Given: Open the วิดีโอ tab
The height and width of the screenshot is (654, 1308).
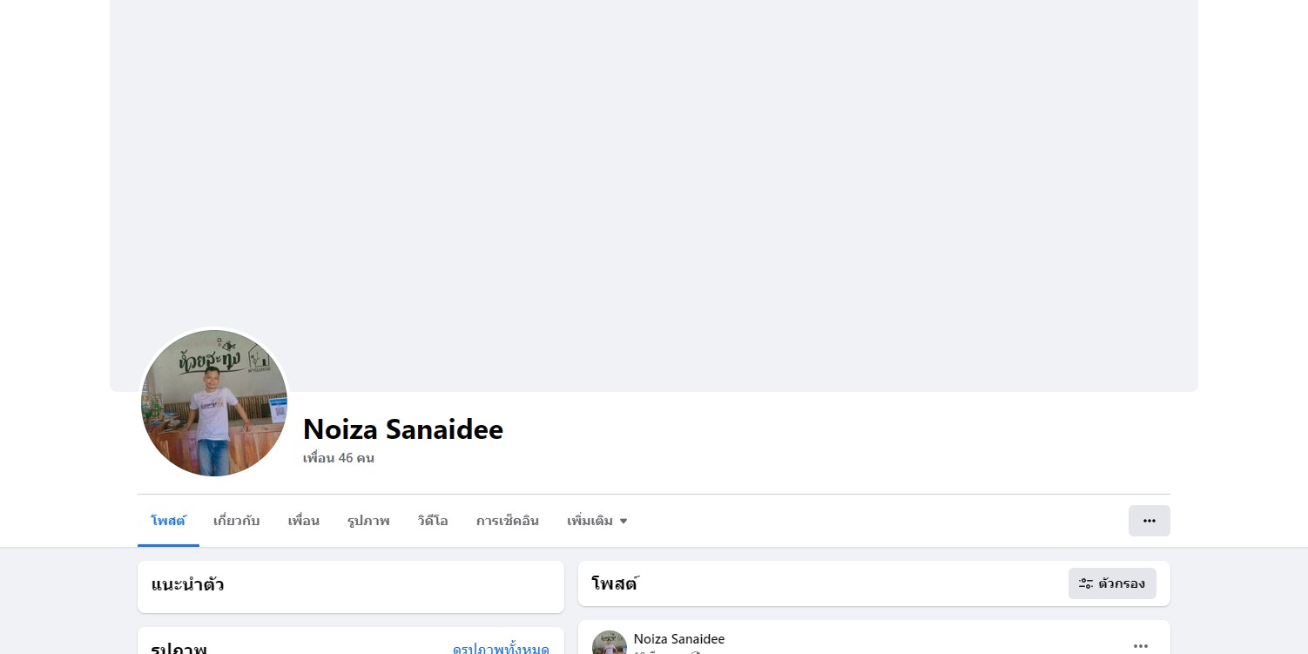Looking at the screenshot, I should point(432,521).
